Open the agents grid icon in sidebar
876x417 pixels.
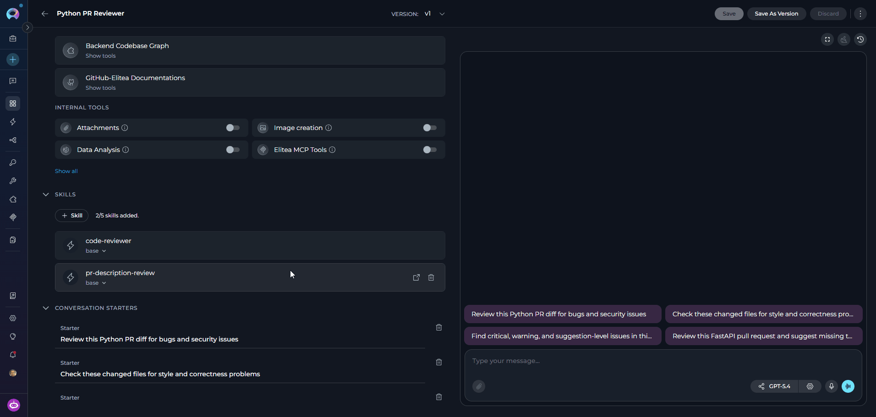tap(13, 103)
